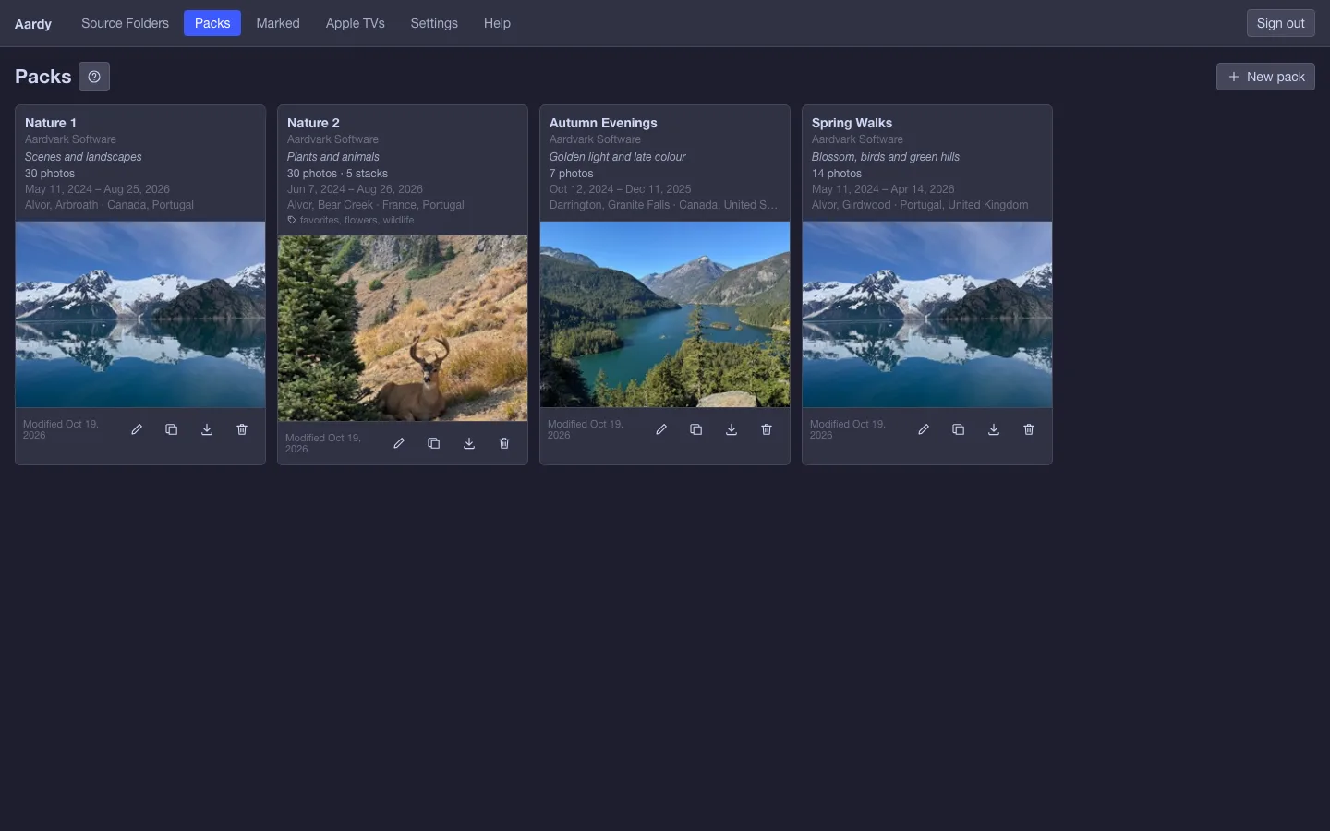
Task: Delete the Nature 2 pack
Action: 504,443
